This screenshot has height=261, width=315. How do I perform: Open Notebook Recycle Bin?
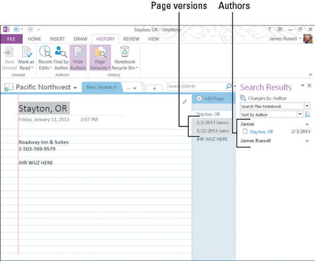coord(125,58)
